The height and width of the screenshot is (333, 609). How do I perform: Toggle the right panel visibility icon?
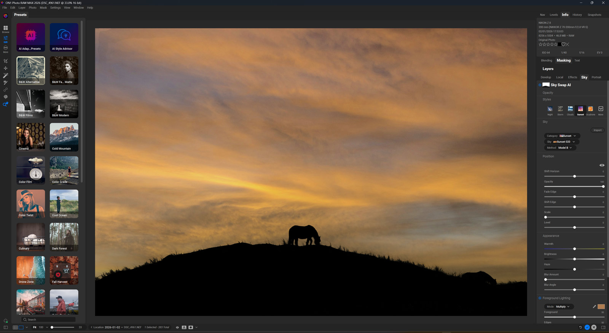(x=603, y=327)
